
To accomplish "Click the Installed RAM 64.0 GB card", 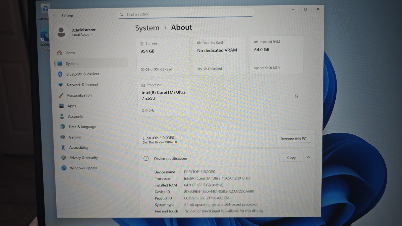I will pyautogui.click(x=276, y=55).
